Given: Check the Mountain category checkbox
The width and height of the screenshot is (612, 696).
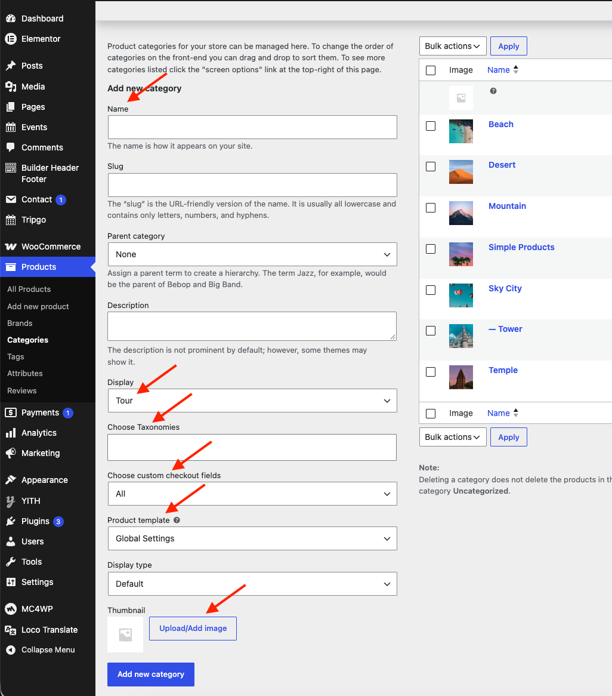Looking at the screenshot, I should [x=431, y=208].
